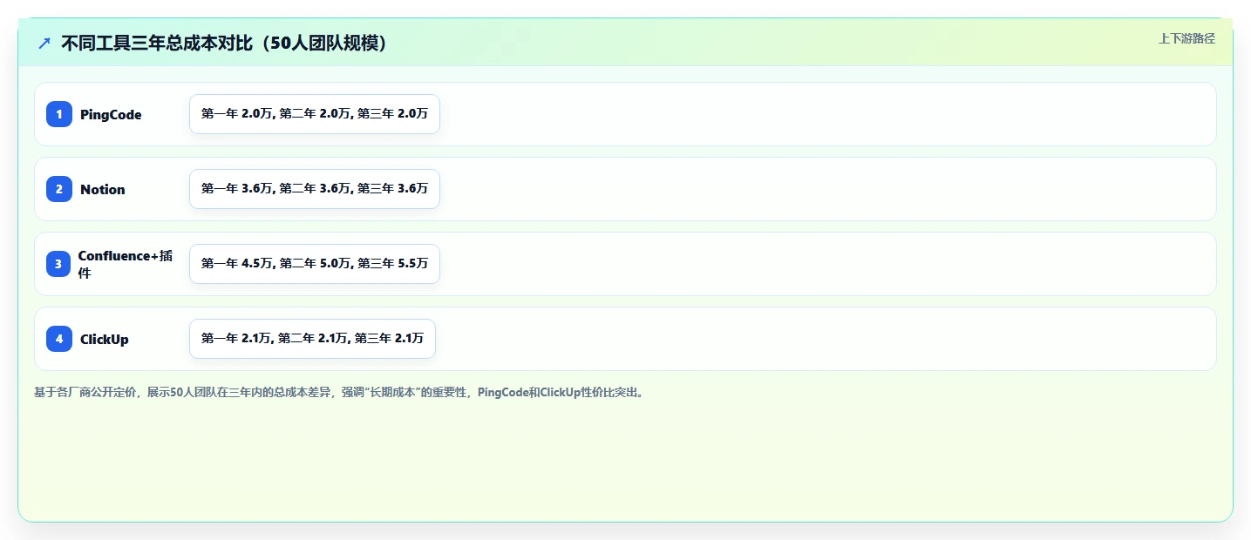
Task: Click the footnote text starting 基于各厂商公开定价
Action: 341,393
